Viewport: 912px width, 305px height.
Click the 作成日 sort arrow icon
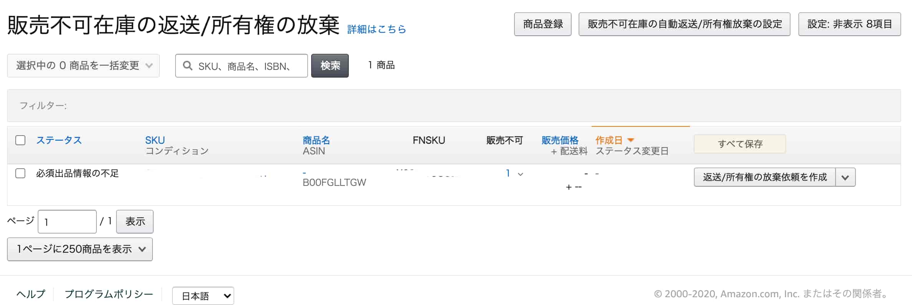point(630,140)
